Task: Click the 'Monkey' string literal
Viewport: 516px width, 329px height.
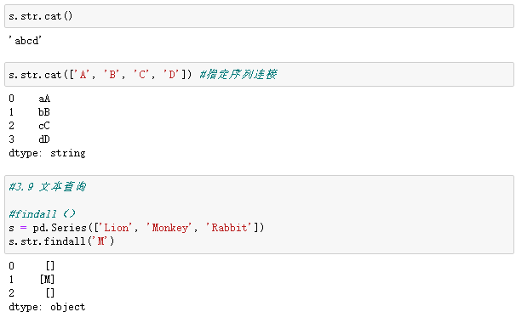Action: click(169, 228)
